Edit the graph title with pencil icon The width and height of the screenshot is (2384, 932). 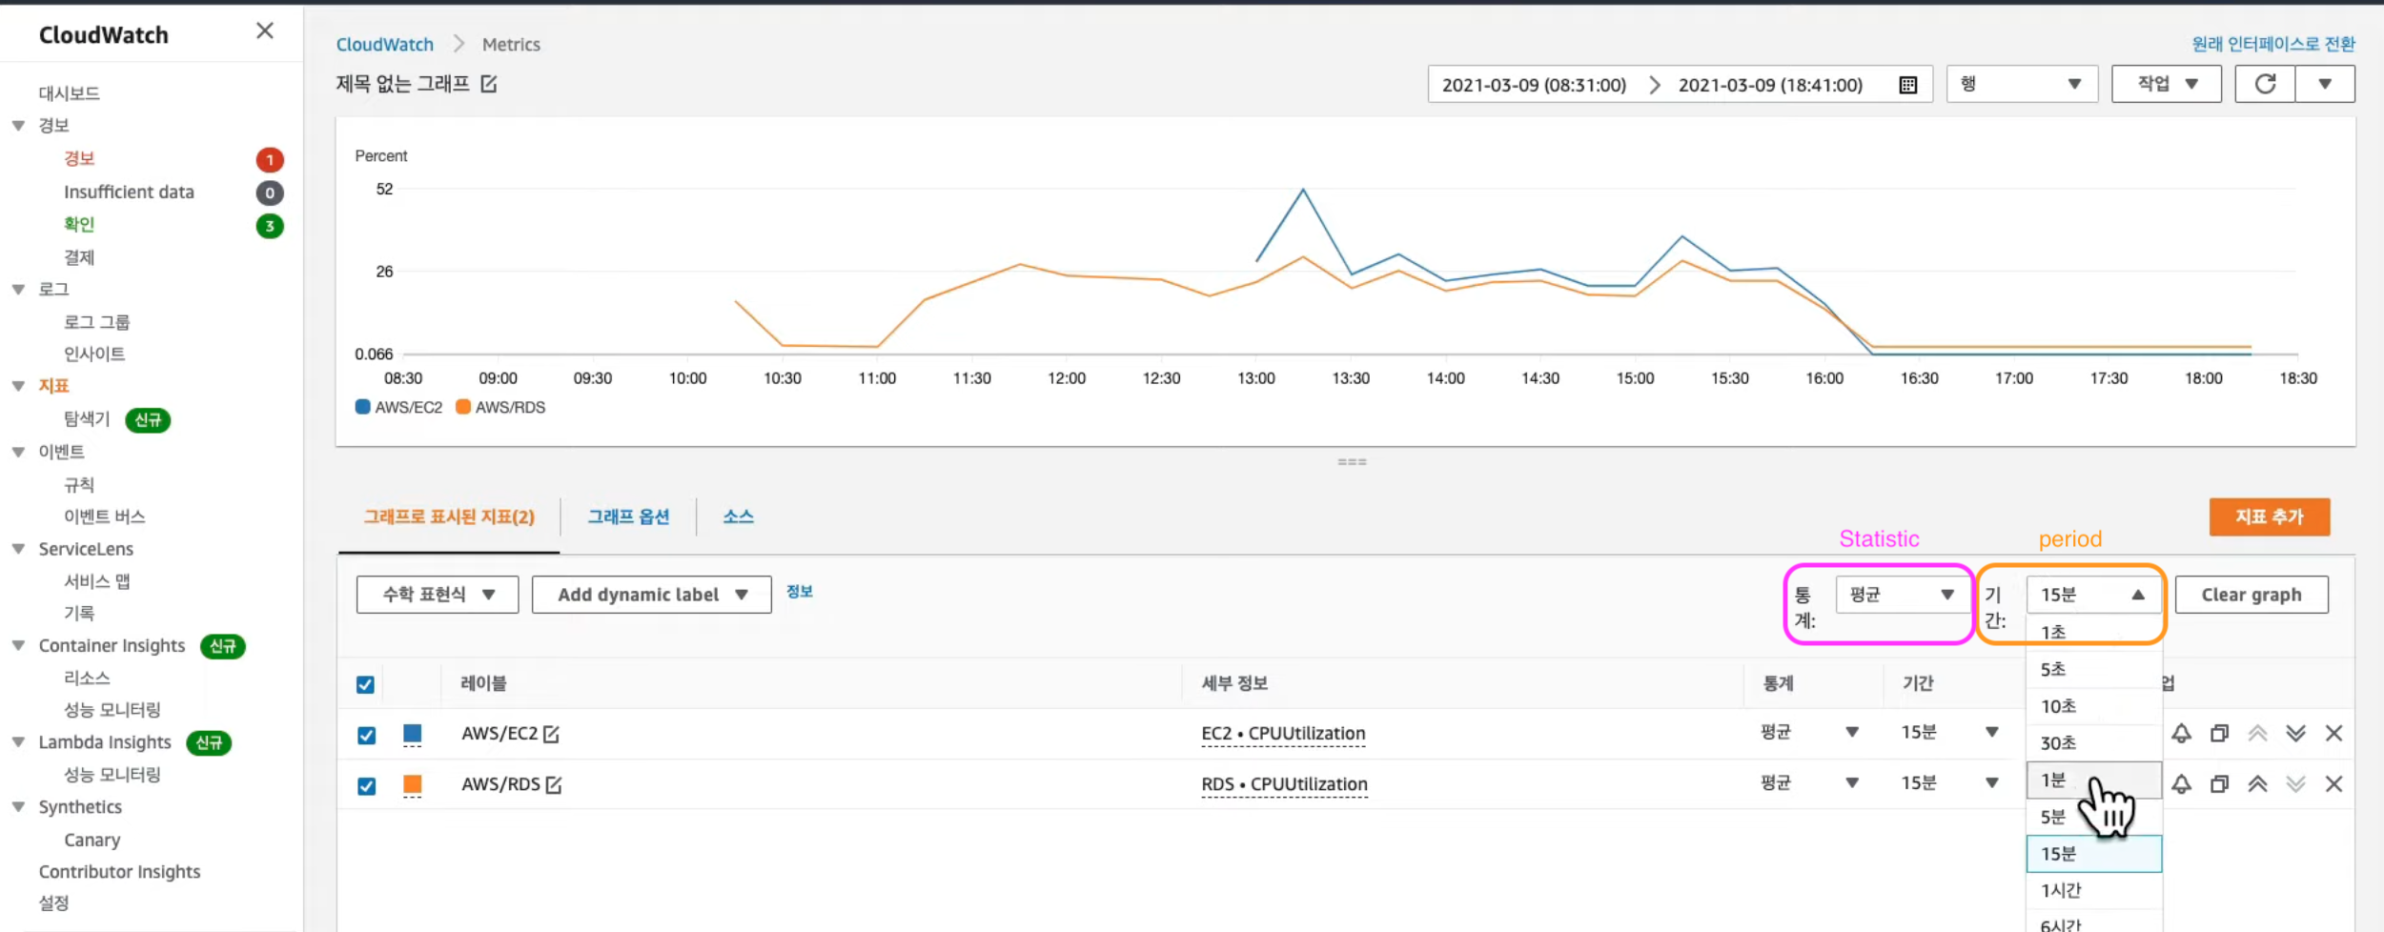click(x=489, y=84)
